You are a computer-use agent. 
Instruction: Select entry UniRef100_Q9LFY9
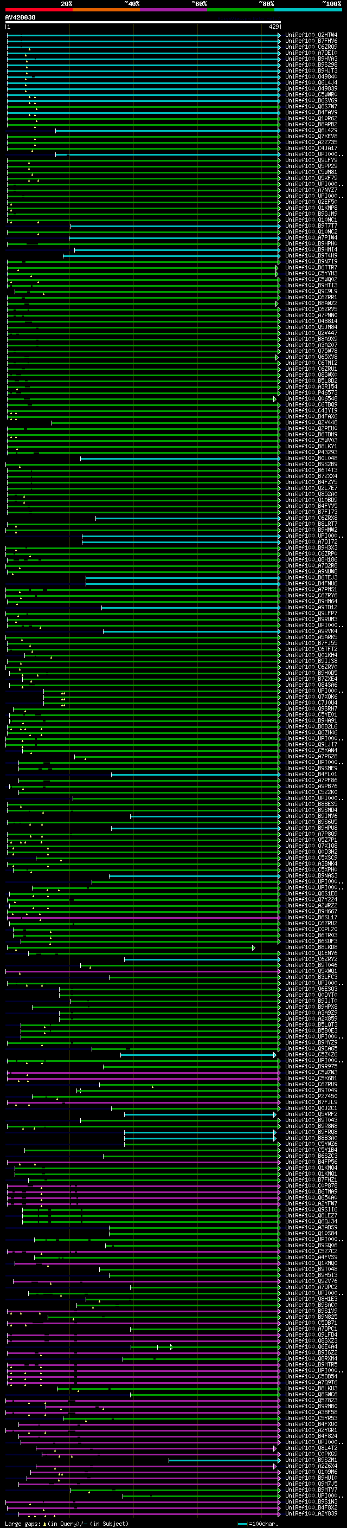(x=311, y=160)
